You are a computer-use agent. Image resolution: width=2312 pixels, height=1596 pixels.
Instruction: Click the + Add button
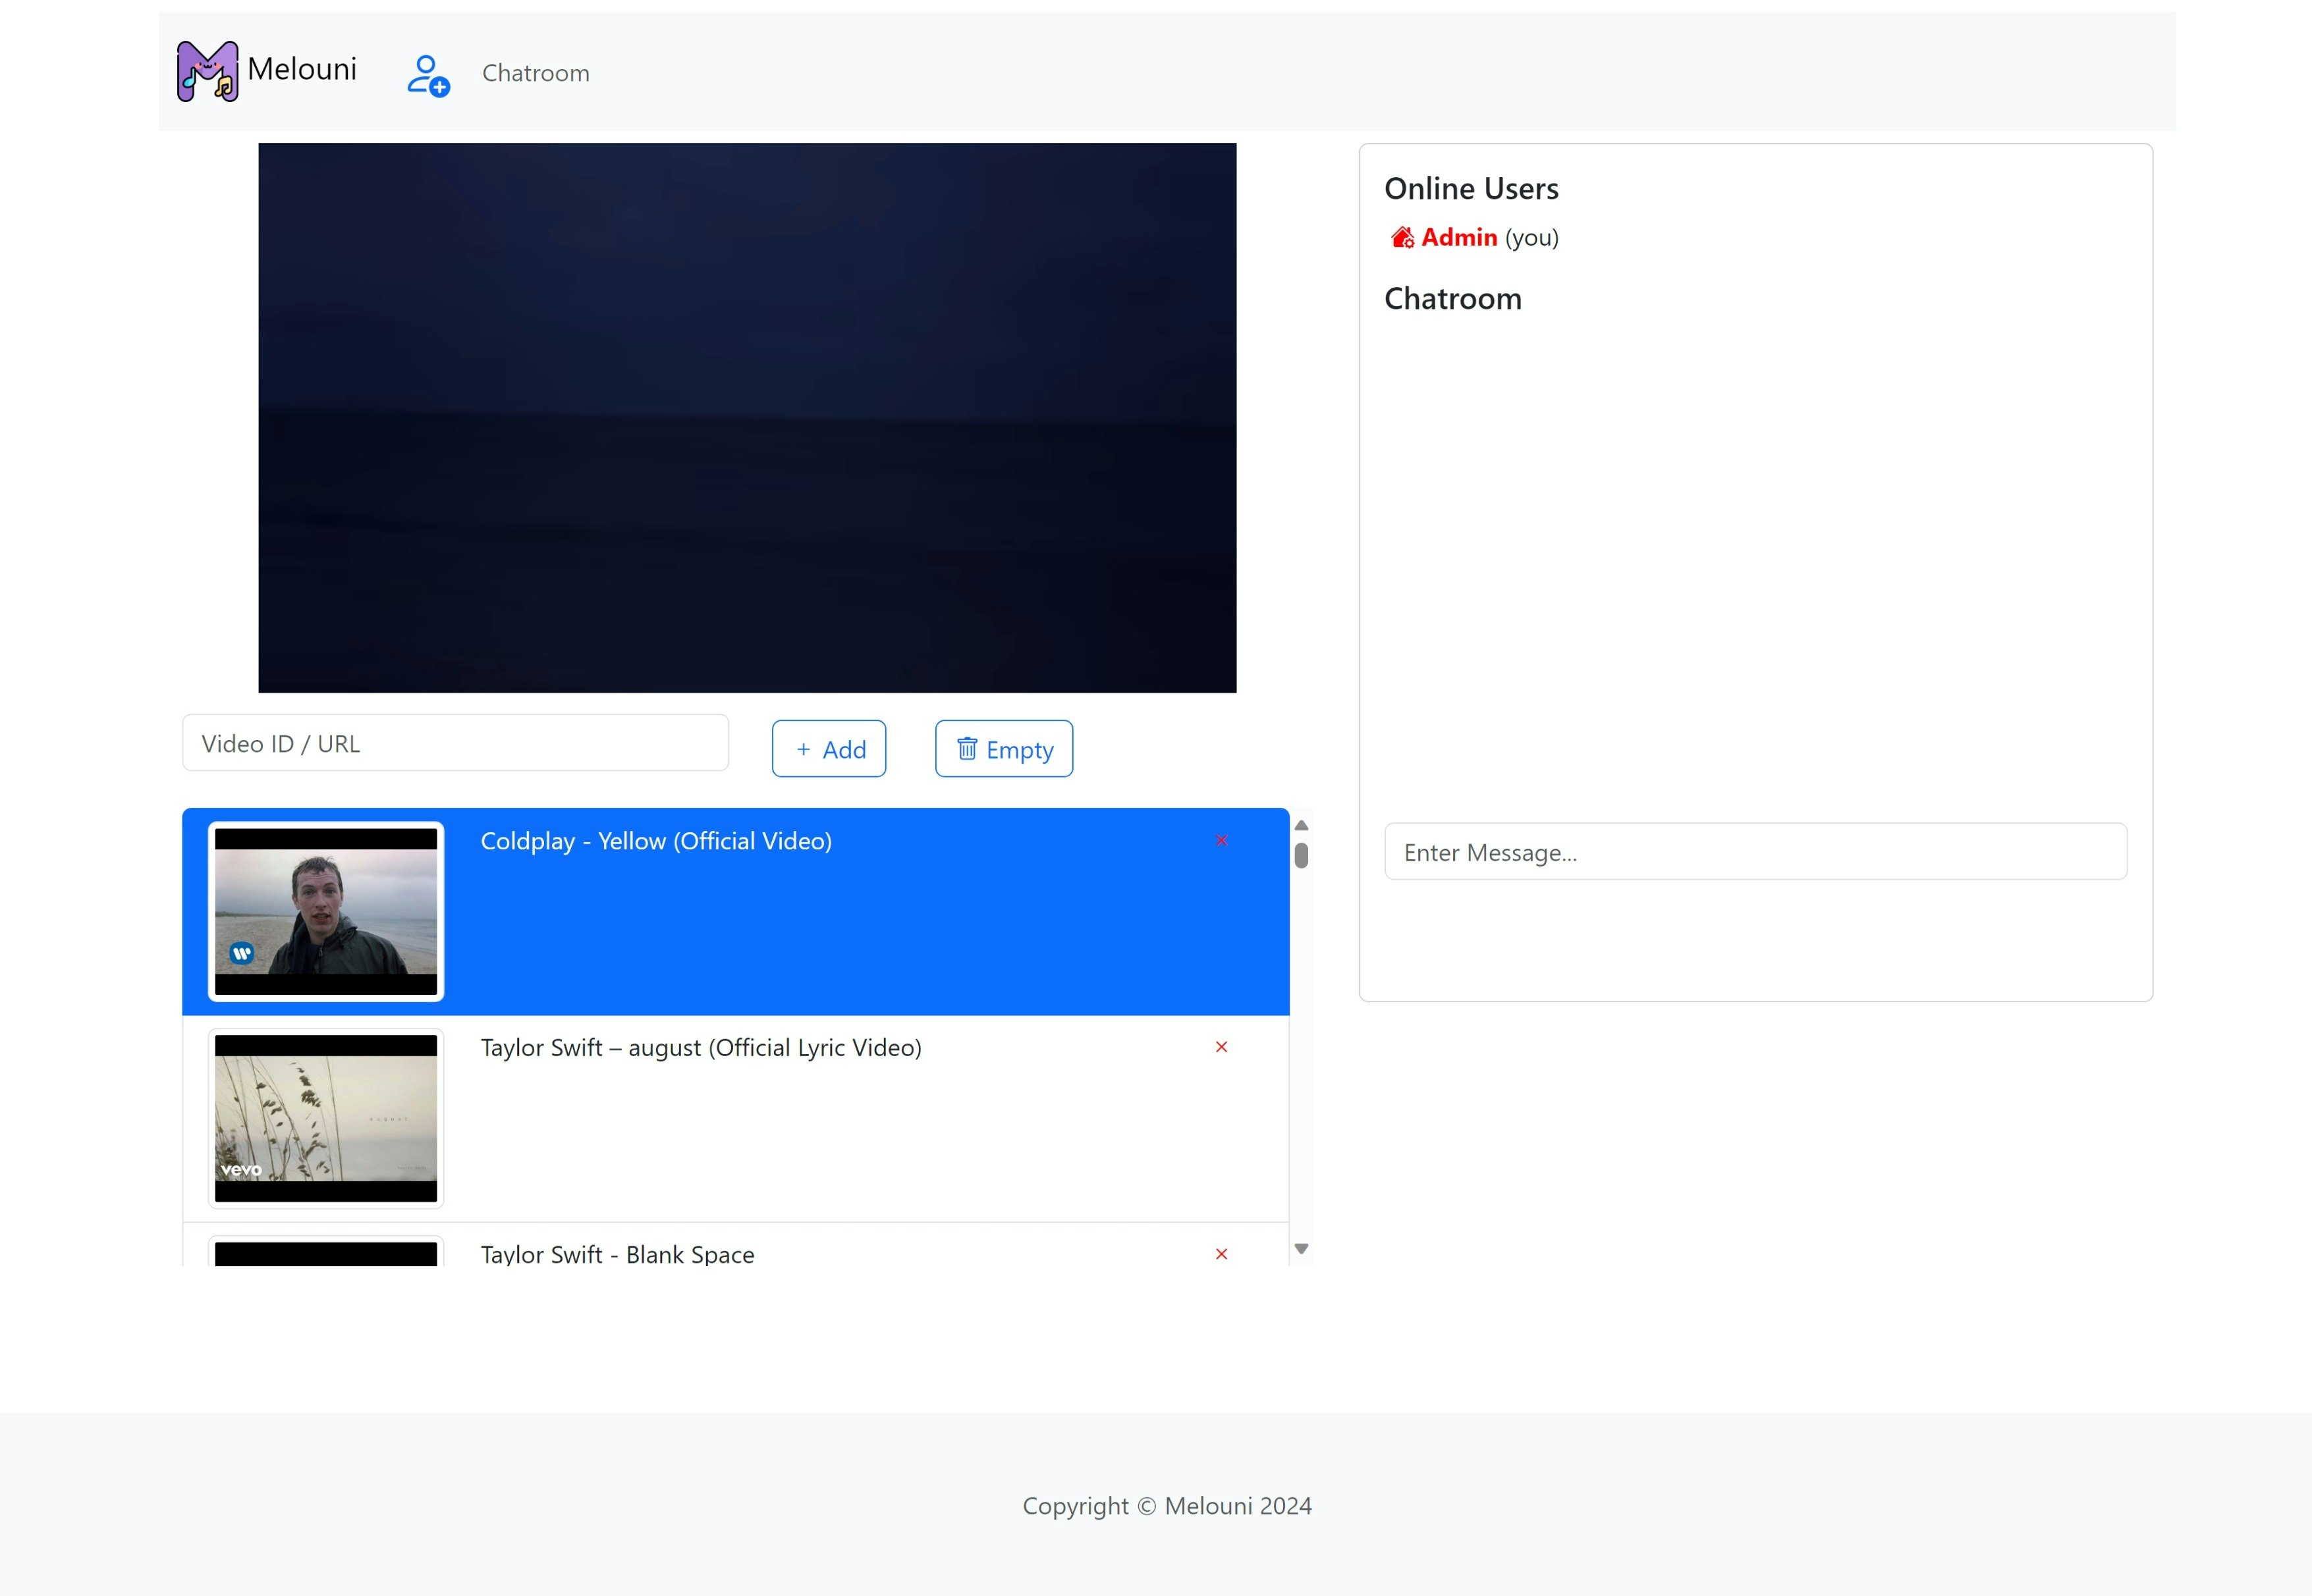829,749
